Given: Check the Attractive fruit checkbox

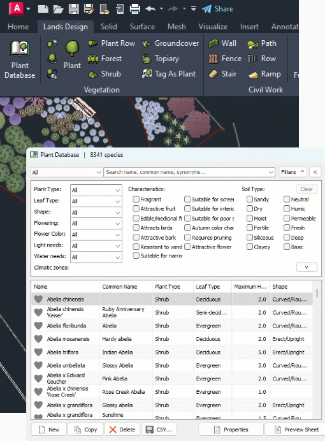Looking at the screenshot, I should [136, 208].
